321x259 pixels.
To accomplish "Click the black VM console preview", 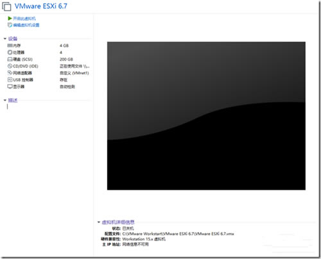I will pyautogui.click(x=206, y=115).
